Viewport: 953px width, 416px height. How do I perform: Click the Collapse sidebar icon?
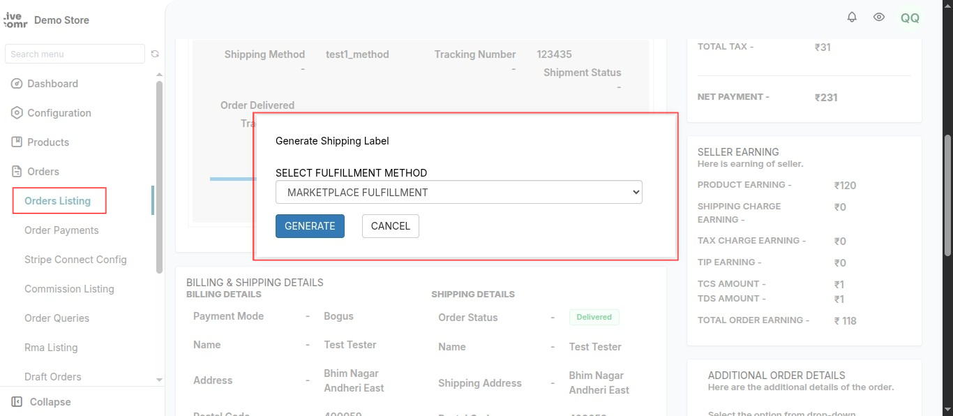(x=17, y=402)
